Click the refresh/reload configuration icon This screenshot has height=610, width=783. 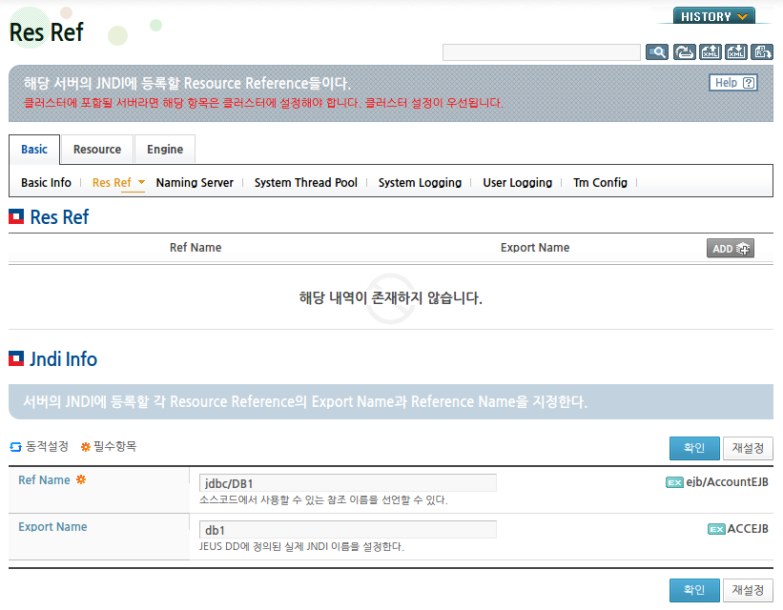[x=684, y=51]
